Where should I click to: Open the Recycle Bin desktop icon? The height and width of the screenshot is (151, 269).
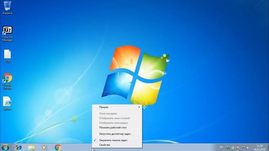[x=8, y=8]
